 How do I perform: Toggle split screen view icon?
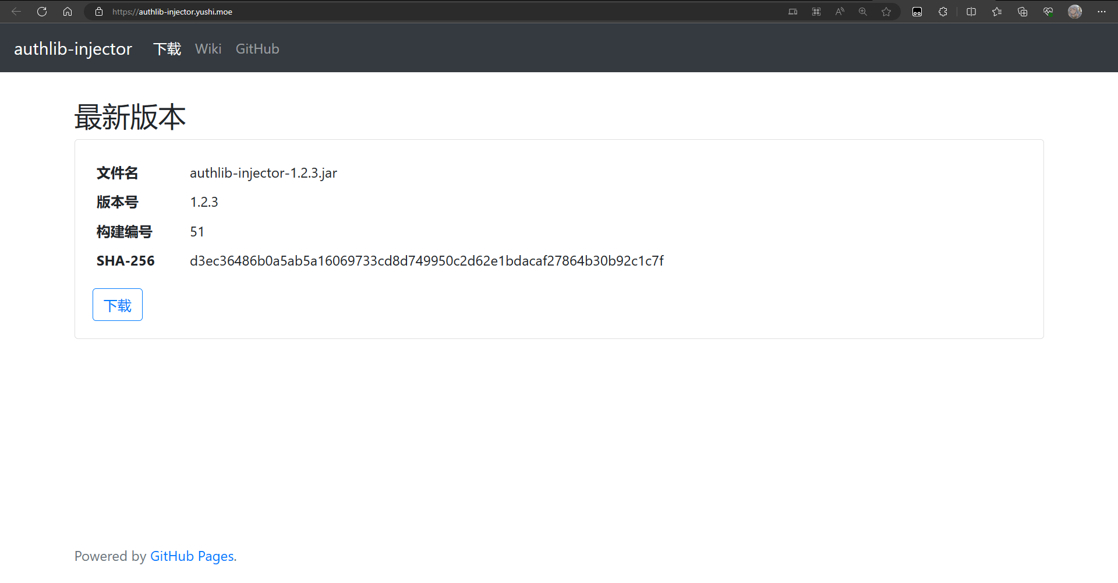pos(971,12)
